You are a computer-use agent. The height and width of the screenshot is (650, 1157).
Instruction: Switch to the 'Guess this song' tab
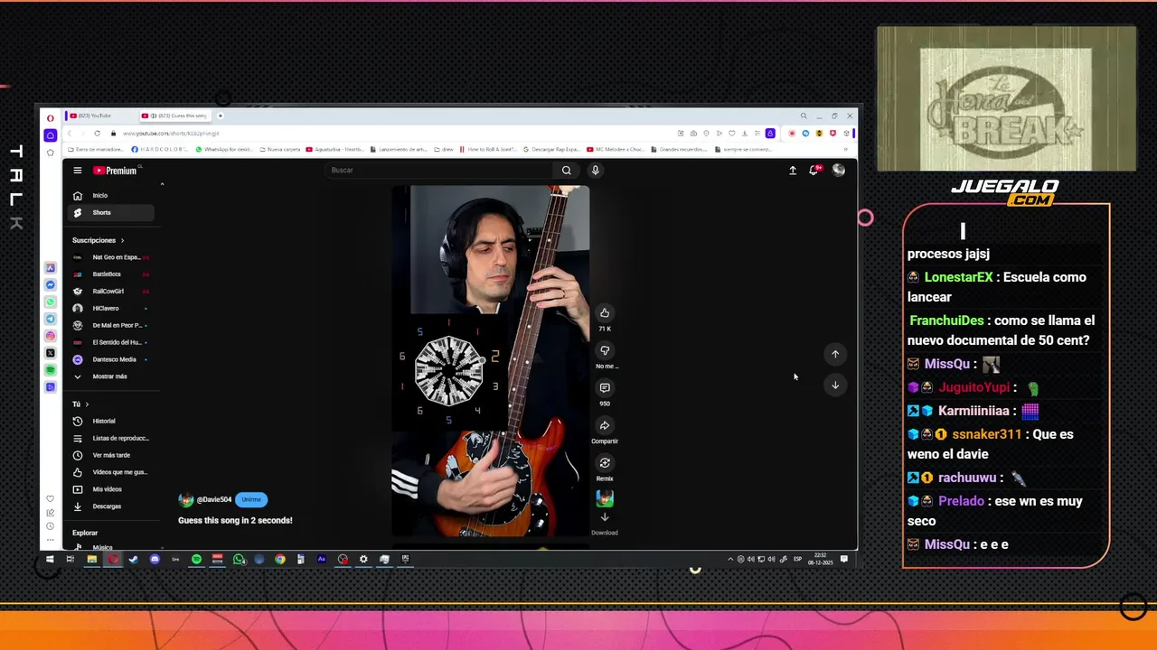point(174,116)
